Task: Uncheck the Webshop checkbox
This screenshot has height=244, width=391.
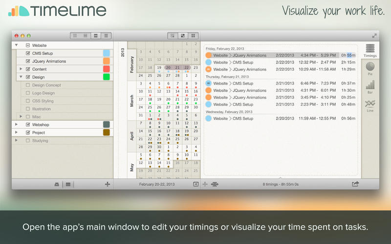Action: click(28, 124)
